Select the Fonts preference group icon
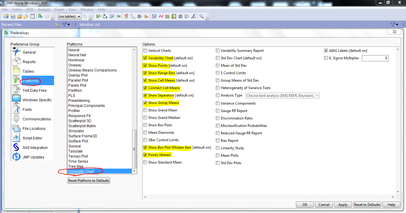This screenshot has width=406, height=213. (16, 109)
